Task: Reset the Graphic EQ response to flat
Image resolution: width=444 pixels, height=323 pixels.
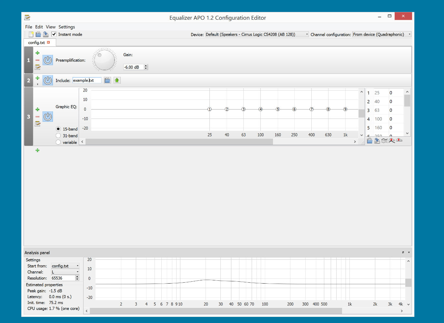Action: click(399, 140)
